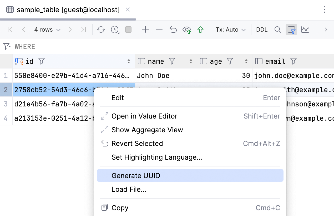Click the DDL button in the toolbar
Viewport: 334px width, 216px height.
(262, 30)
